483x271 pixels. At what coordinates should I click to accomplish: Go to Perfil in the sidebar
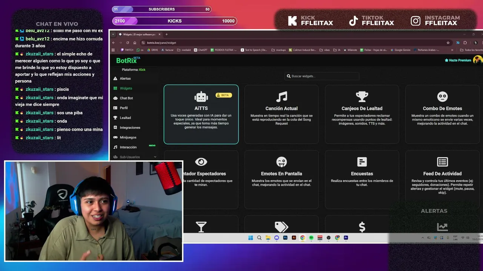pos(124,108)
